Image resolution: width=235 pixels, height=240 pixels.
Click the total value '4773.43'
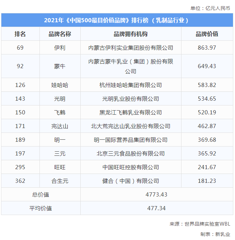[156, 194]
